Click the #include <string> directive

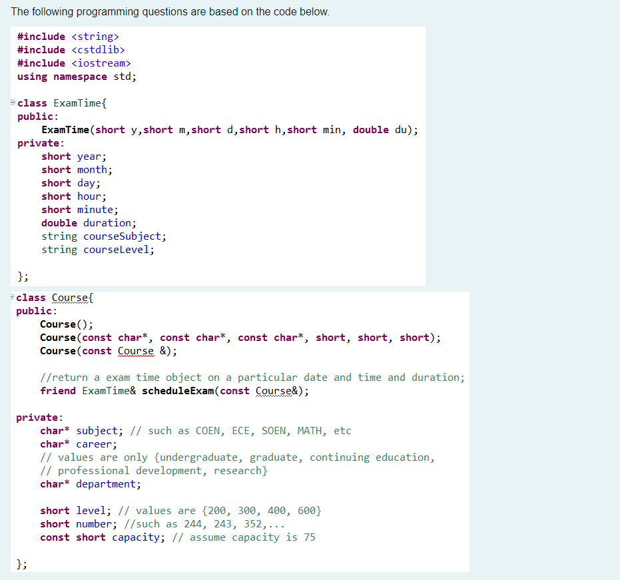click(67, 36)
